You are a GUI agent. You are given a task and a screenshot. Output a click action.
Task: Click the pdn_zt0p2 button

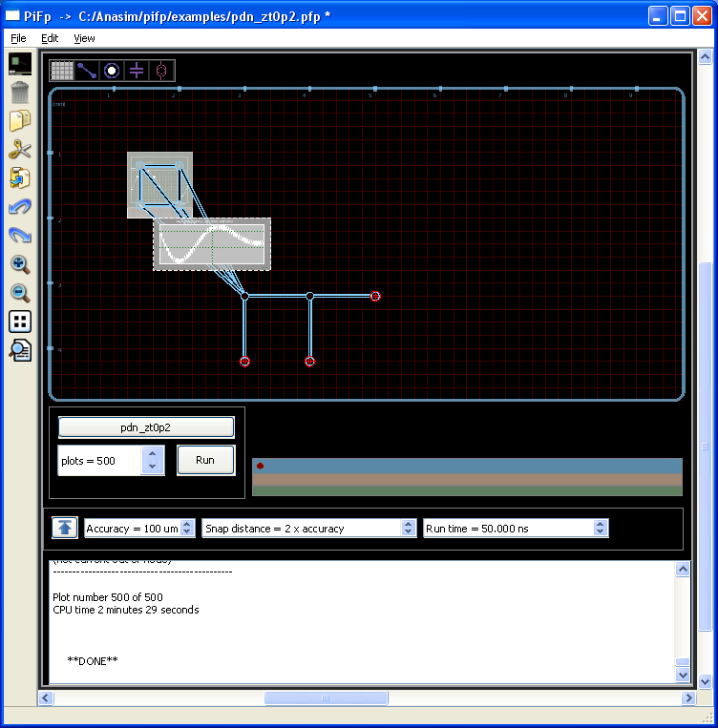[146, 426]
